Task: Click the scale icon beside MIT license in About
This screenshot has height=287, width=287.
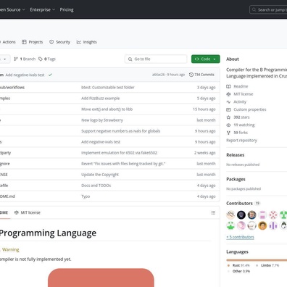Action: [x=228, y=94]
